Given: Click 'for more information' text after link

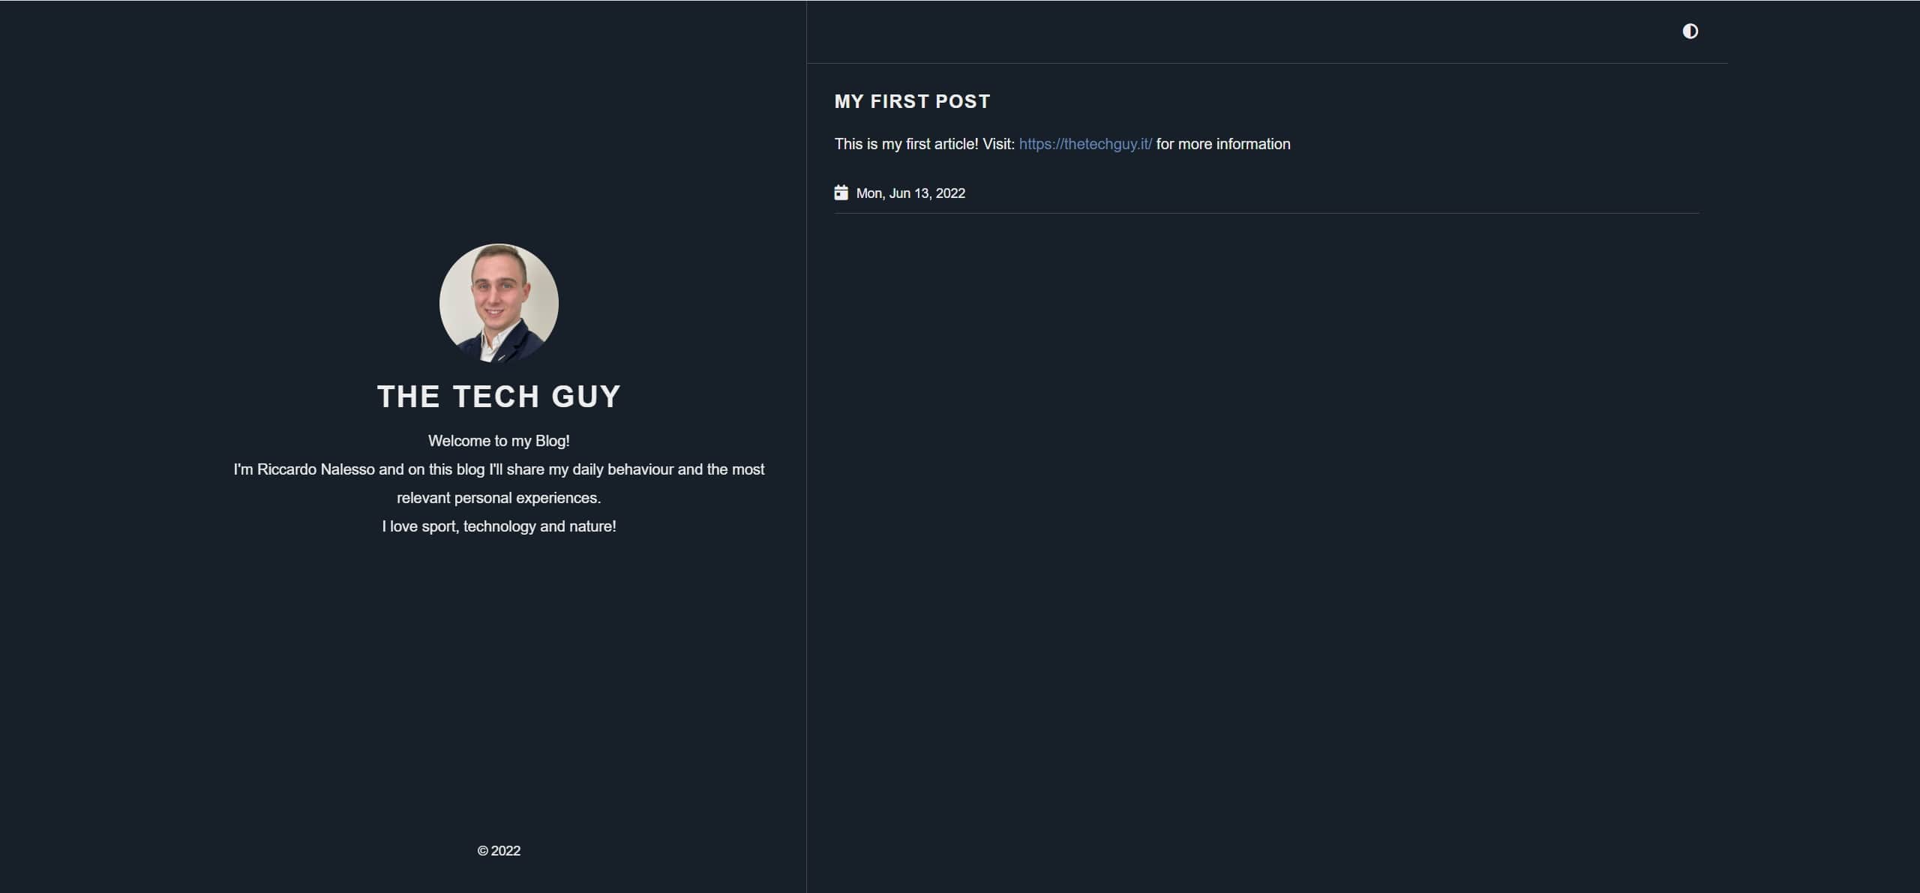Looking at the screenshot, I should 1223,144.
